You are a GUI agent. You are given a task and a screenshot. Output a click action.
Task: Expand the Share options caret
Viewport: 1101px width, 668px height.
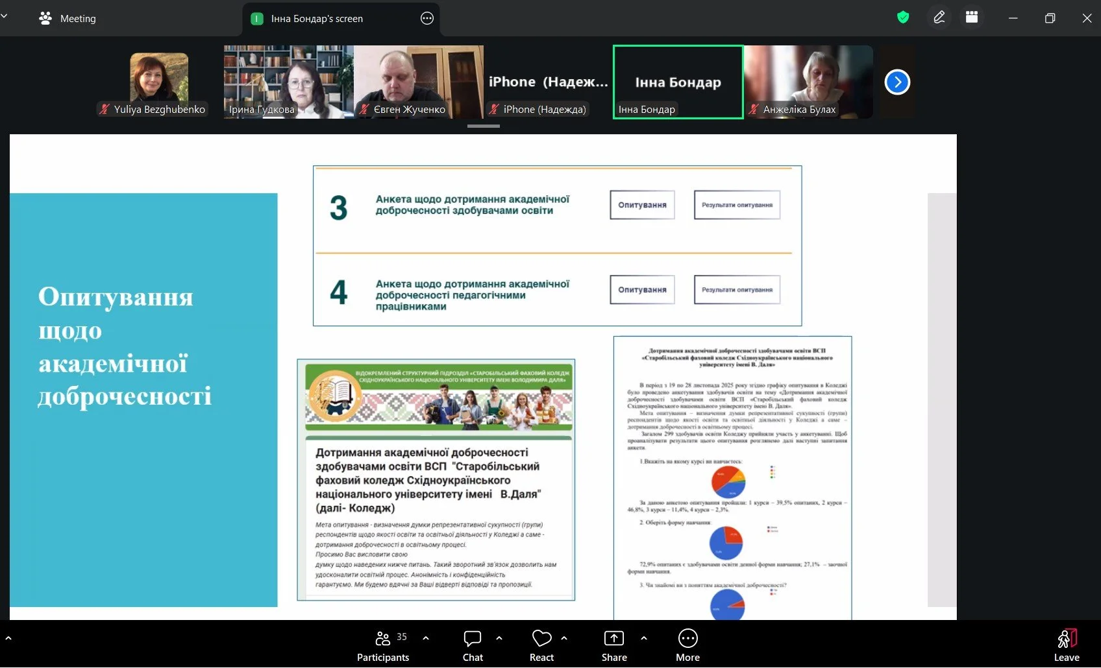644,638
